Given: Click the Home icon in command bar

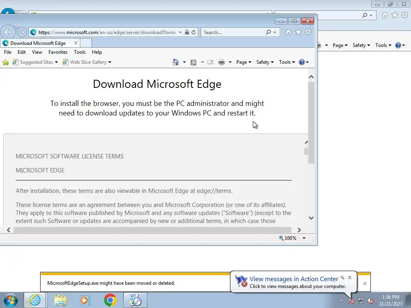Looking at the screenshot, I should (176, 62).
